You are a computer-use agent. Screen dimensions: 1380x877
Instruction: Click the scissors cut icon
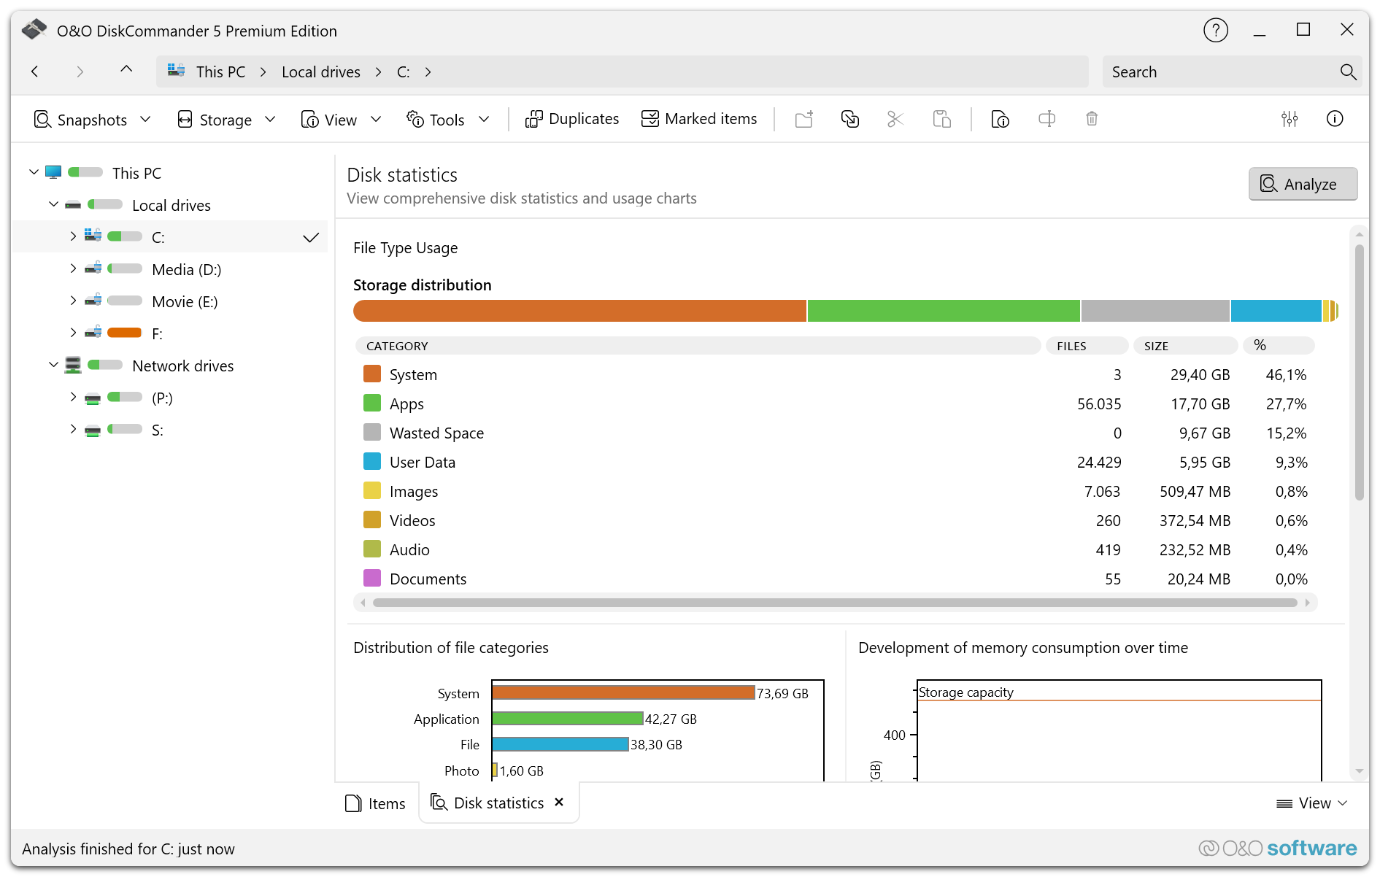[x=895, y=119]
